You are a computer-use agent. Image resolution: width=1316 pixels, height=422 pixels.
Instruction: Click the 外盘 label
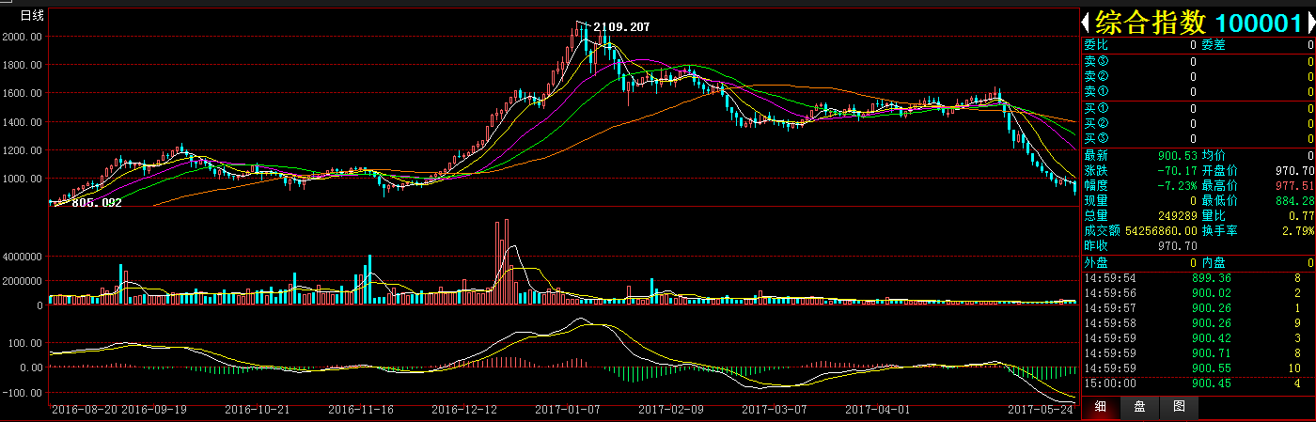1096,262
